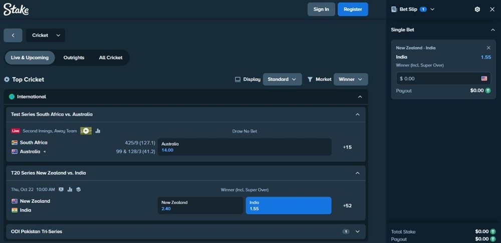Open the Australia team name link
This screenshot has height=243, width=501.
[30, 151]
